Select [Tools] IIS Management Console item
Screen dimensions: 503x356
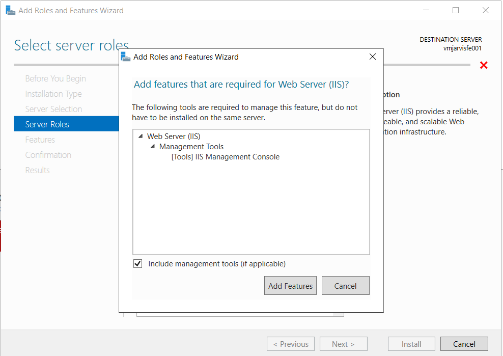[226, 157]
